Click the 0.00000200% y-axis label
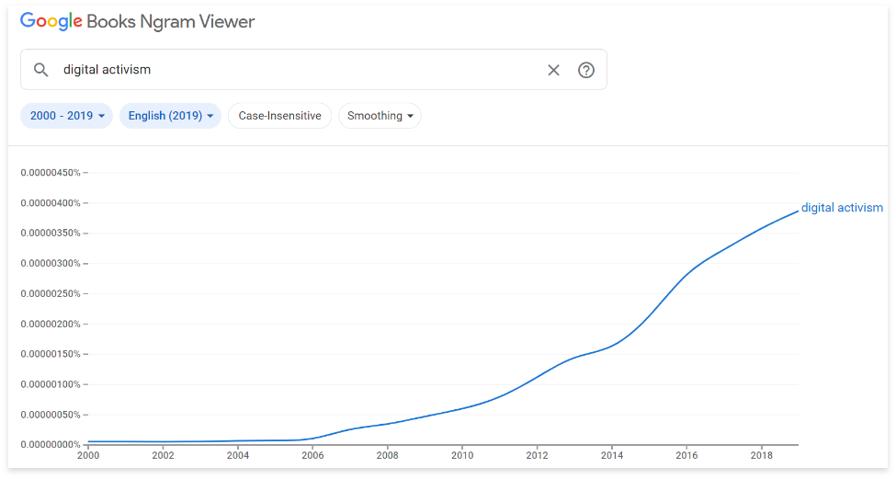Screen dimensions: 896x479 click(51, 324)
